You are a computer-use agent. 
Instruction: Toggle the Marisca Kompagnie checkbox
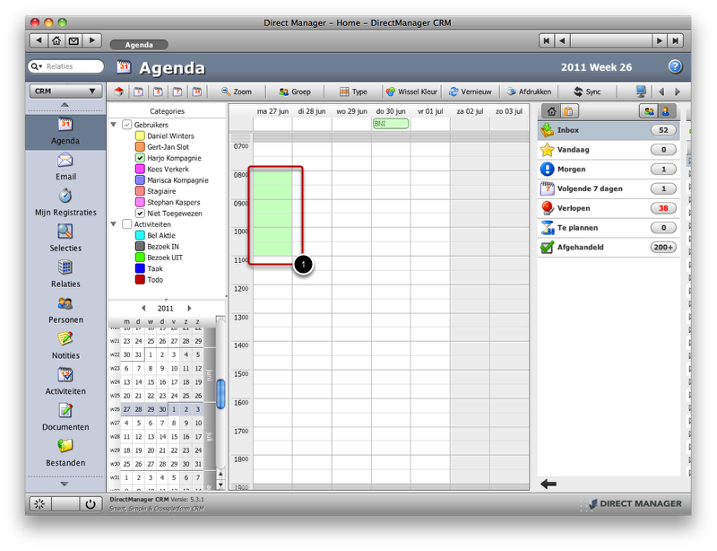pos(140,180)
